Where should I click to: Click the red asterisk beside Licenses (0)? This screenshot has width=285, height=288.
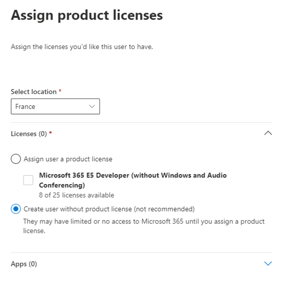click(x=50, y=133)
